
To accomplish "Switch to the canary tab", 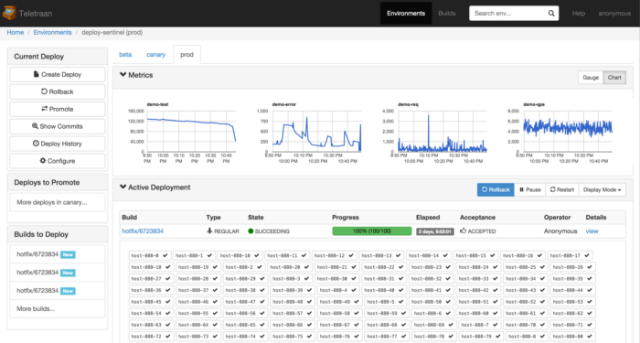I will [156, 55].
